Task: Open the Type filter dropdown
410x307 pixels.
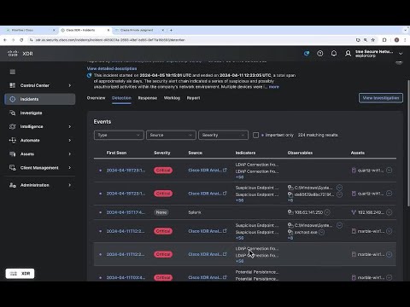Action: [119, 135]
